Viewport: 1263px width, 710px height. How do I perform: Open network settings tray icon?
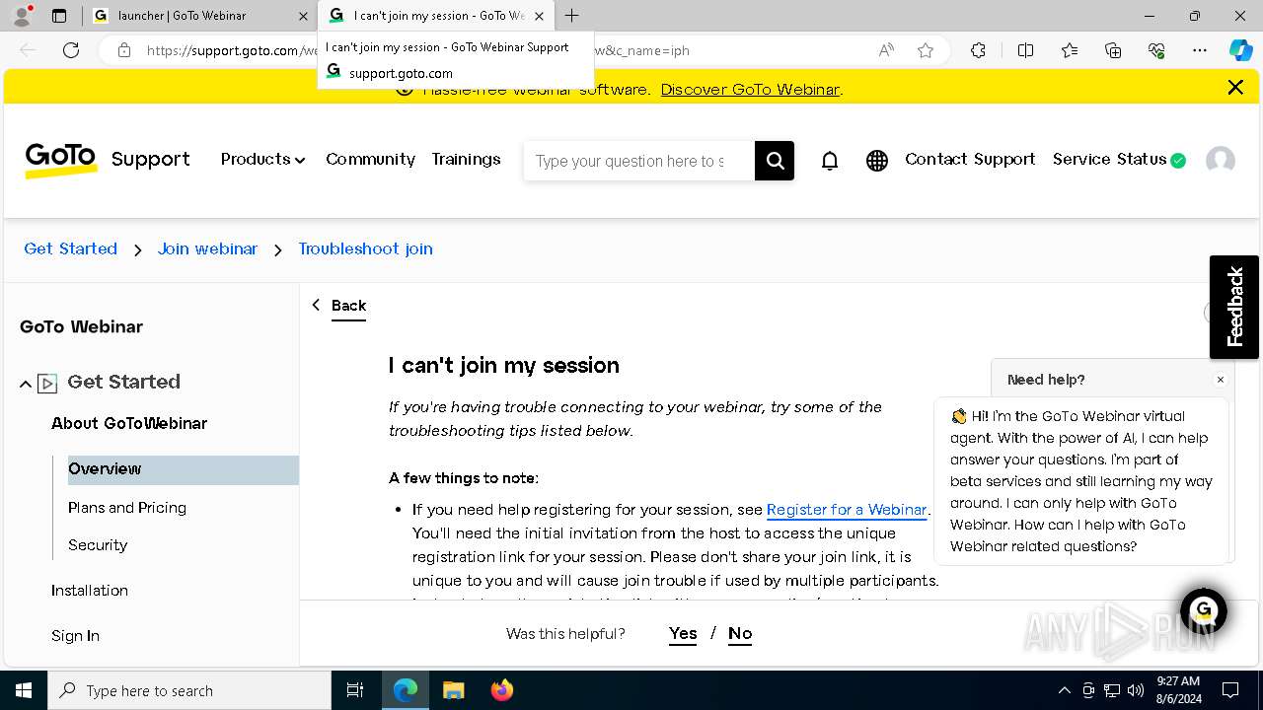click(x=1112, y=690)
